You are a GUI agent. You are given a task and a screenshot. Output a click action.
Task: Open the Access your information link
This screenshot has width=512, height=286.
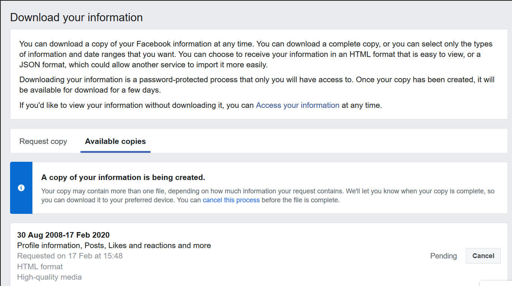pyautogui.click(x=297, y=105)
